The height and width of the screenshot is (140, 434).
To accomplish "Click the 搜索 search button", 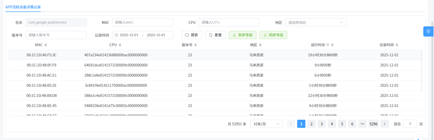I will click(192, 35).
